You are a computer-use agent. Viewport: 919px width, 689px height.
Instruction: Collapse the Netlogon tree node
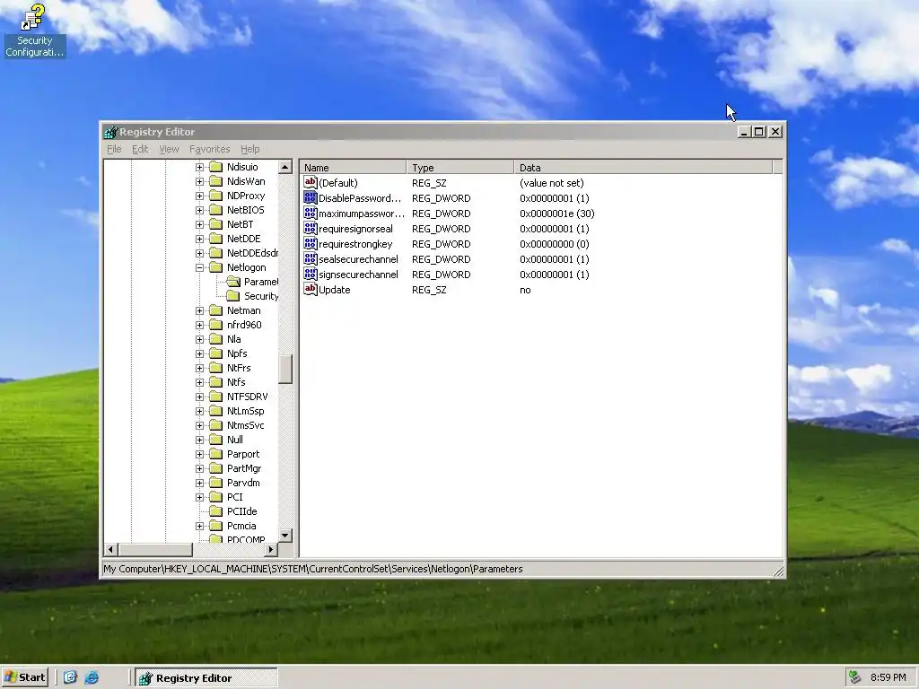(199, 267)
